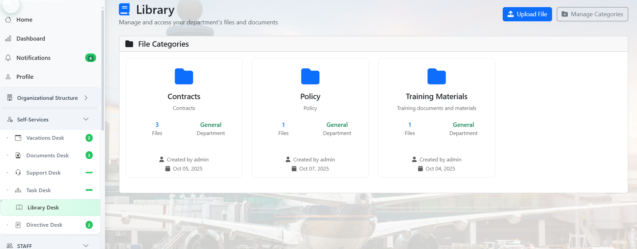Click the Support Desk headset icon

18,173
